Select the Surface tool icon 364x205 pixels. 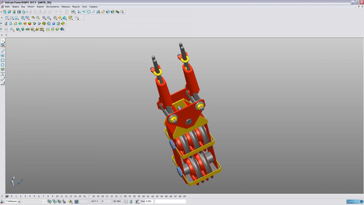coord(103,12)
